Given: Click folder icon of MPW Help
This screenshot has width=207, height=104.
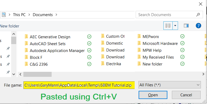Looking at the screenshot, I should (x=139, y=50).
